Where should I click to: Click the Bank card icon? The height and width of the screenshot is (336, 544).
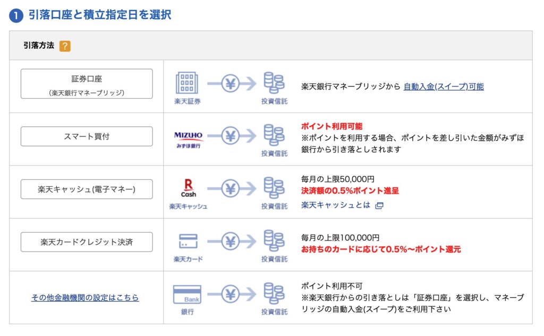coord(187,295)
